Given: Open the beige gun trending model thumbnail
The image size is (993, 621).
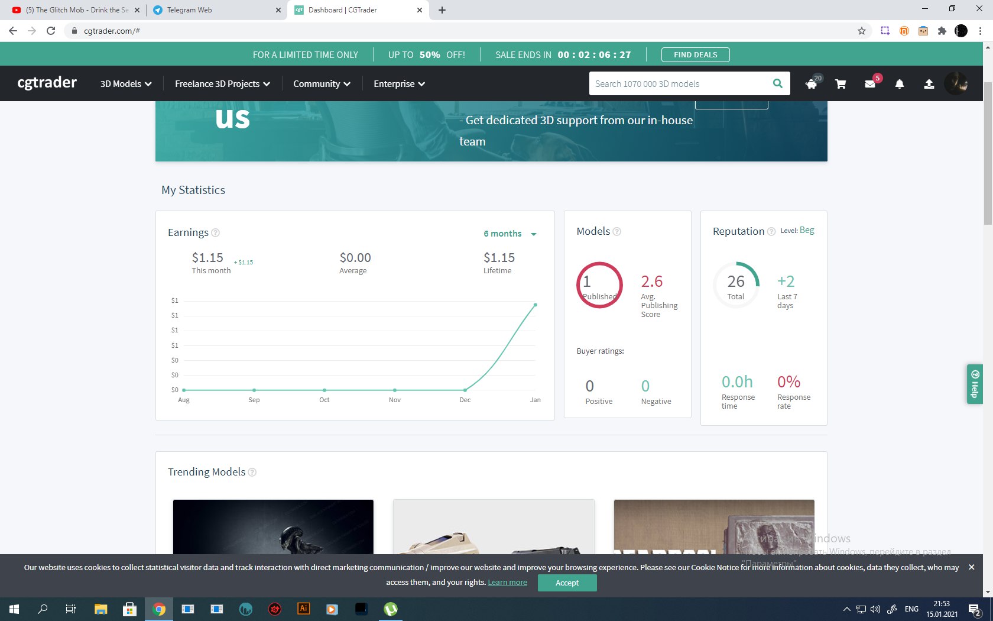Looking at the screenshot, I should [494, 527].
